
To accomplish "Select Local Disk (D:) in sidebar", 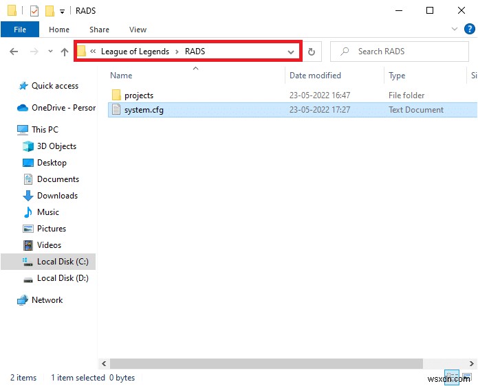I will click(56, 278).
